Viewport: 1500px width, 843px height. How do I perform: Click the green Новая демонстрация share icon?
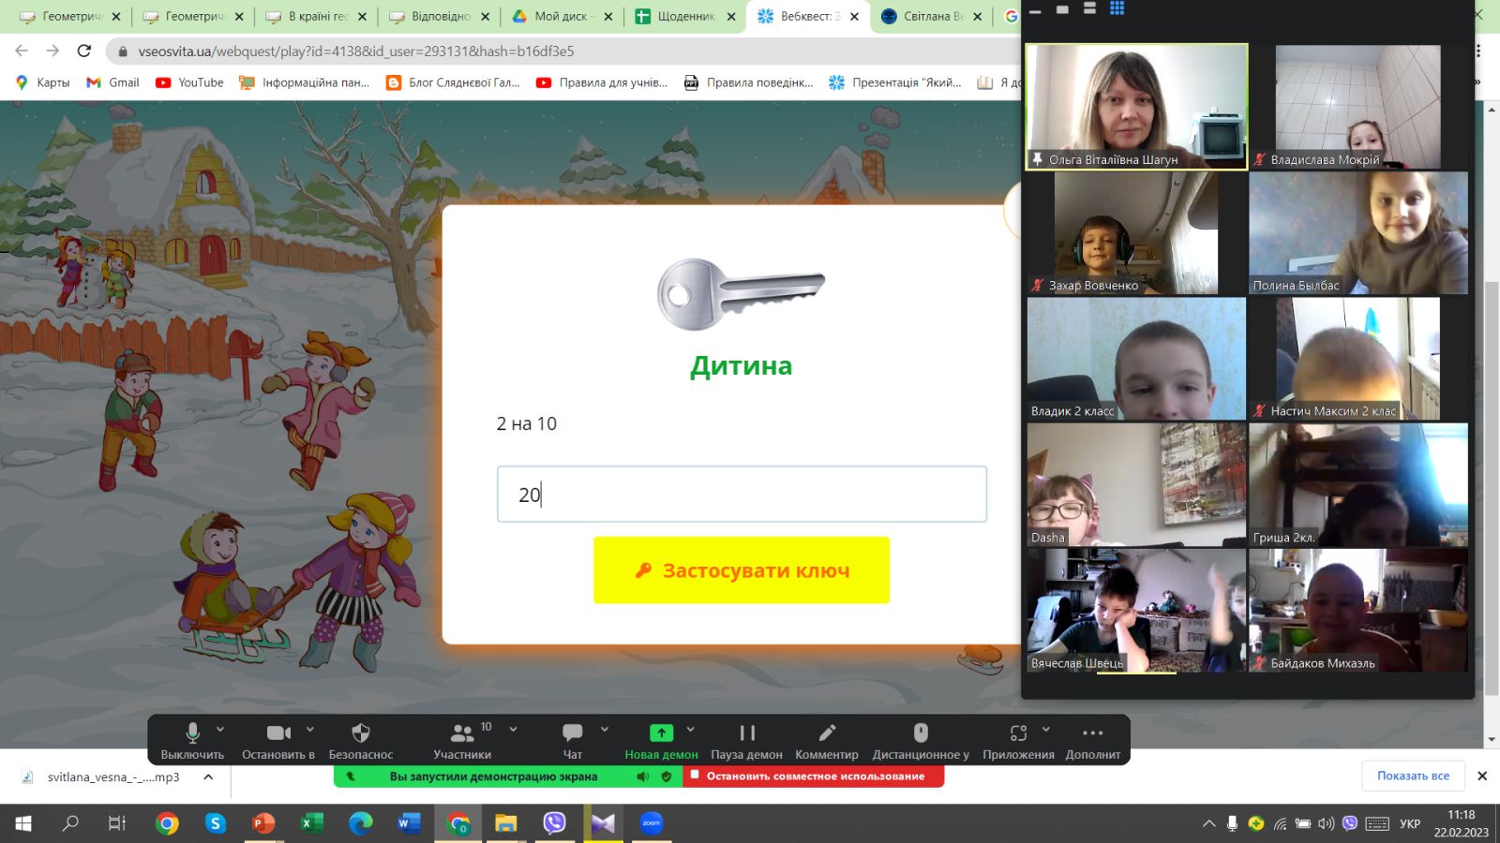pyautogui.click(x=661, y=733)
